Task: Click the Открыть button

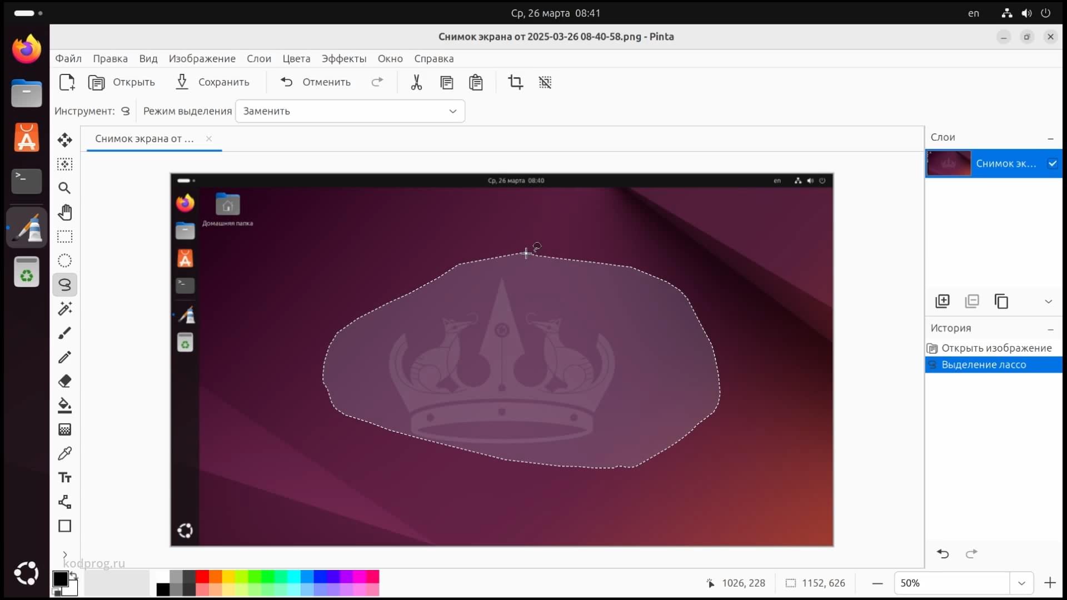Action: pos(122,82)
